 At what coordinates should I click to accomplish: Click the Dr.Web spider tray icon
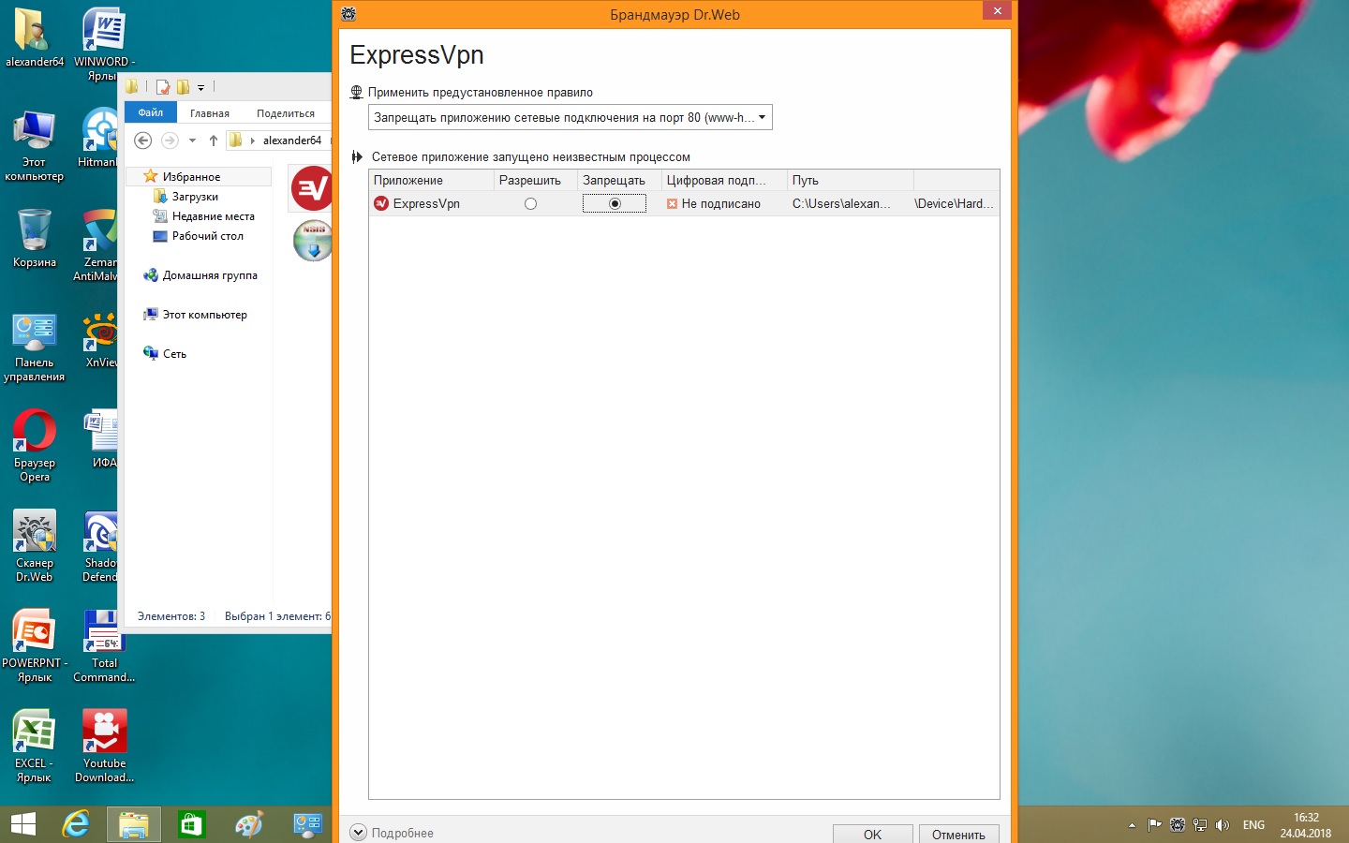point(1178,825)
